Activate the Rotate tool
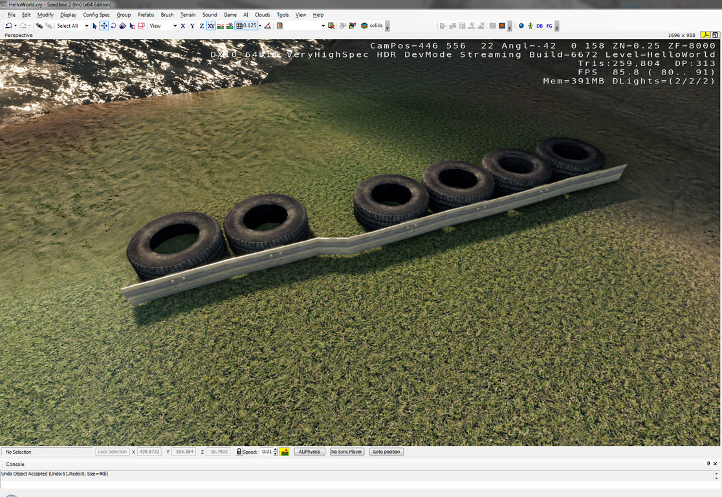This screenshot has height=497, width=722. 113,26
